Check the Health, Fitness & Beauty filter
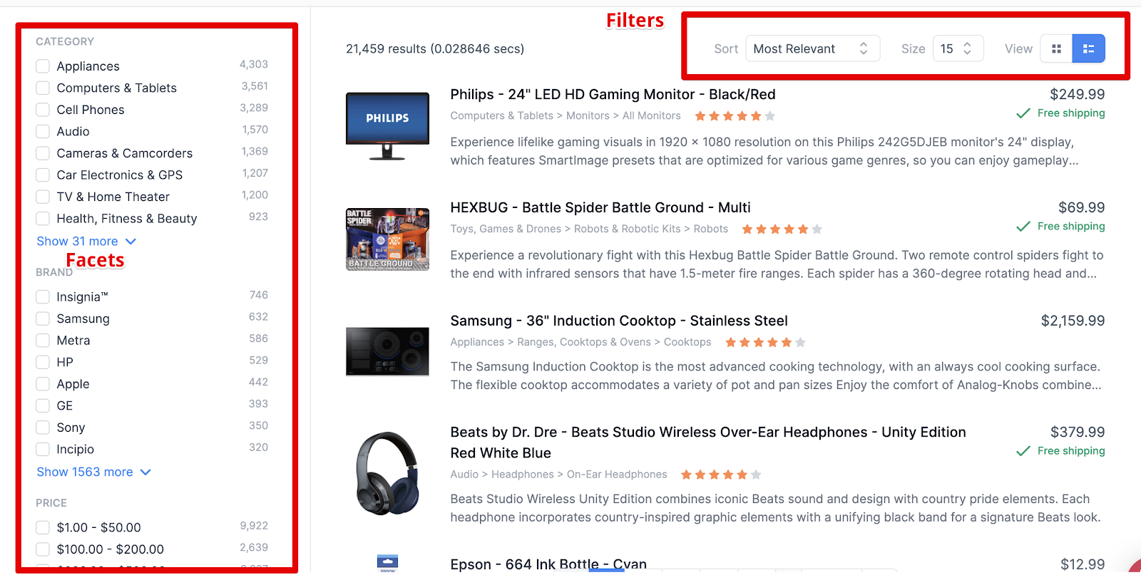 tap(43, 219)
